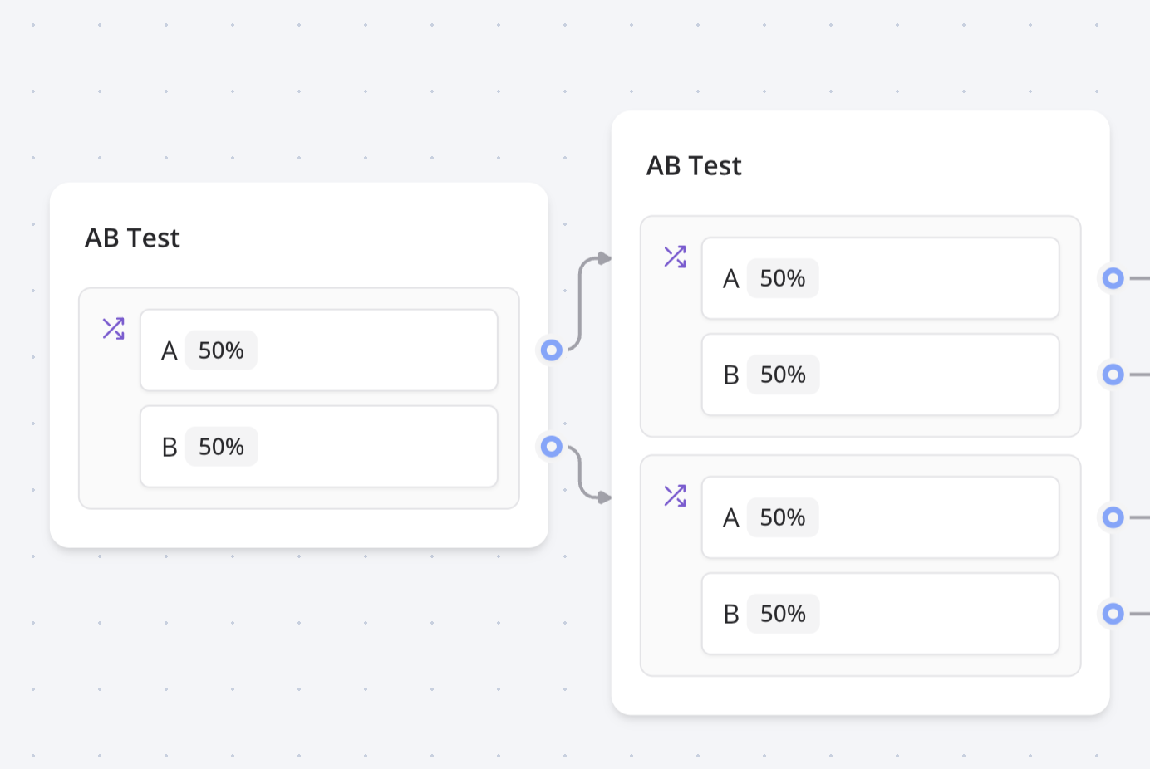Click the output port beside variant A in the bottom right group
The height and width of the screenshot is (769, 1150).
1113,517
